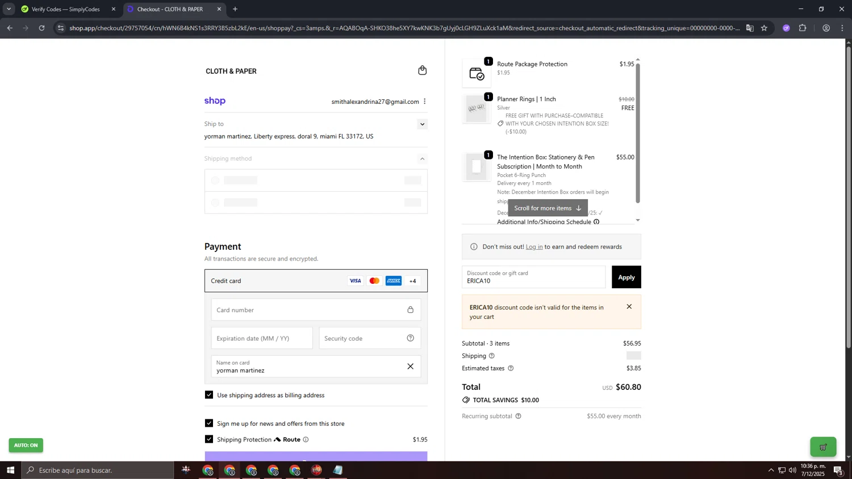Open the tab search dropdown arrow
The width and height of the screenshot is (852, 479).
[9, 9]
